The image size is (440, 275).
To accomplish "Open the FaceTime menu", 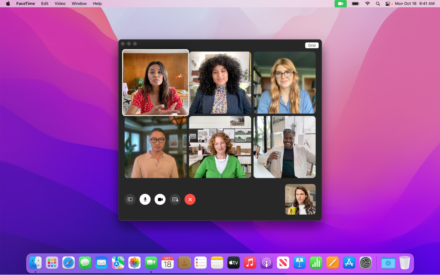I will coord(25,3).
